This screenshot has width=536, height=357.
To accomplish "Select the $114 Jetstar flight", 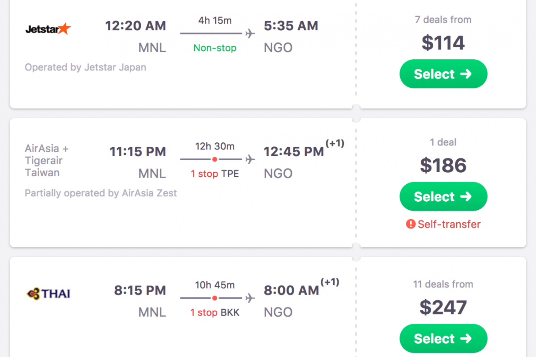I will point(443,74).
